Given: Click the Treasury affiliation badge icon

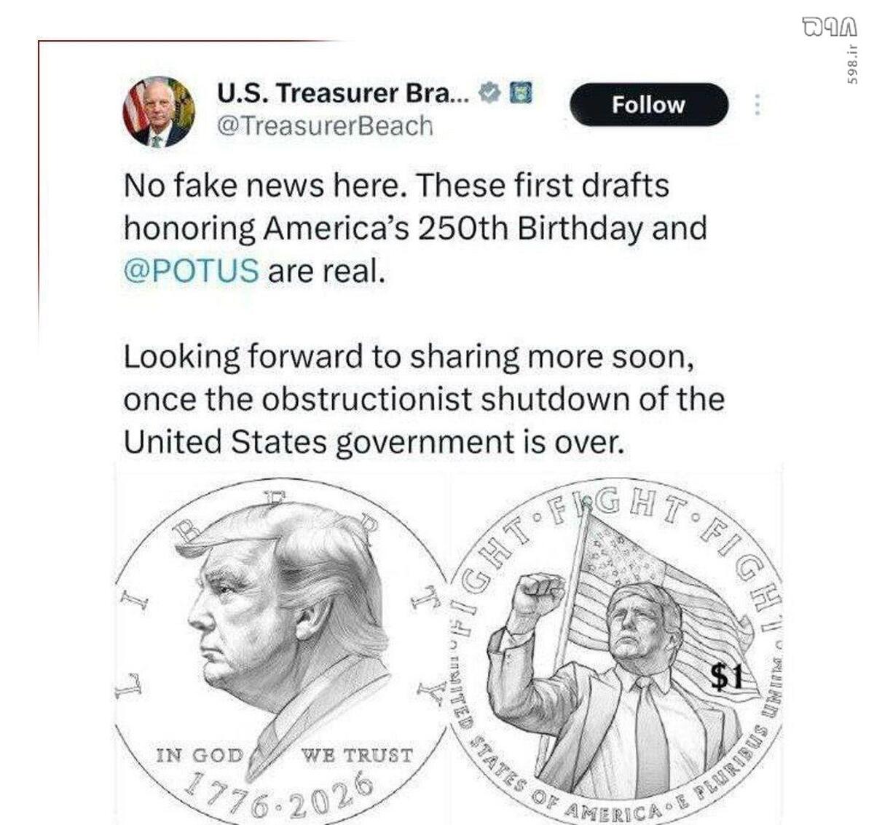Looking at the screenshot, I should point(520,92).
